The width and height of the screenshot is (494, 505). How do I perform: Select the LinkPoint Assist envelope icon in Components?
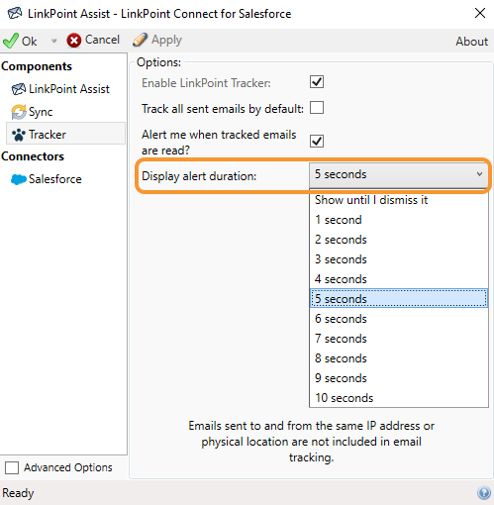18,89
